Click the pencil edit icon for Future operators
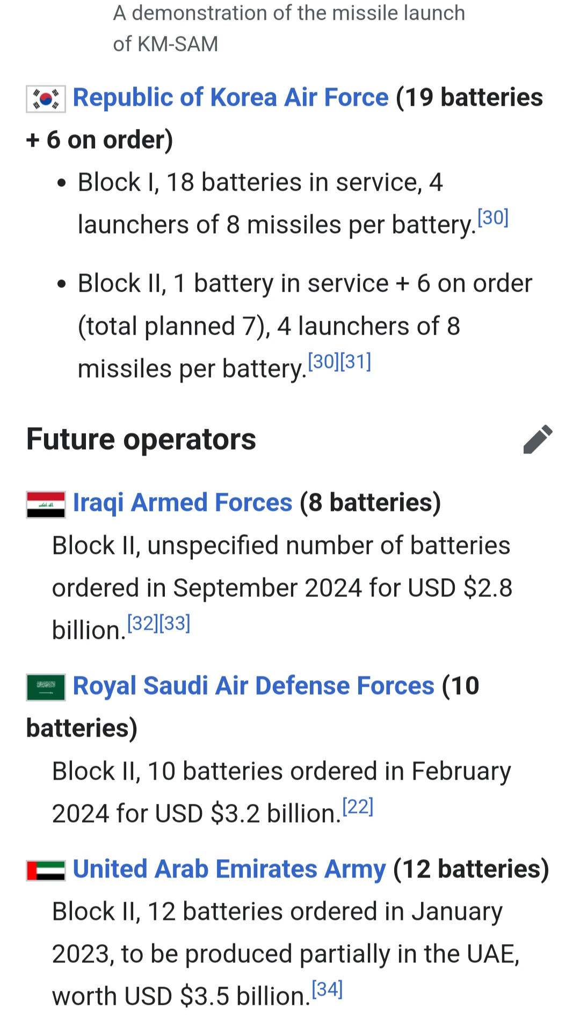 pyautogui.click(x=538, y=440)
